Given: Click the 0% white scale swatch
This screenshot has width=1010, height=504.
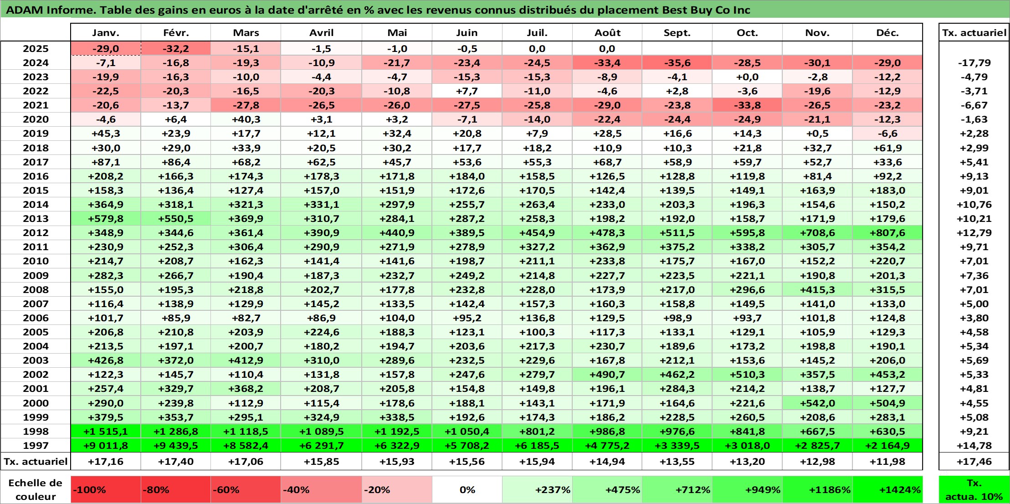Looking at the screenshot, I should point(467,489).
